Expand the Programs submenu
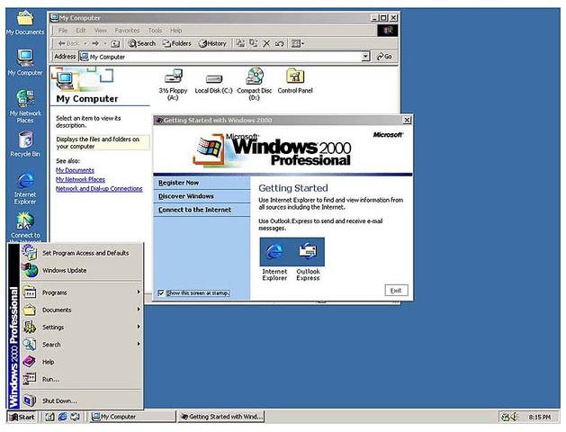Image resolution: width=566 pixels, height=432 pixels. coord(82,292)
